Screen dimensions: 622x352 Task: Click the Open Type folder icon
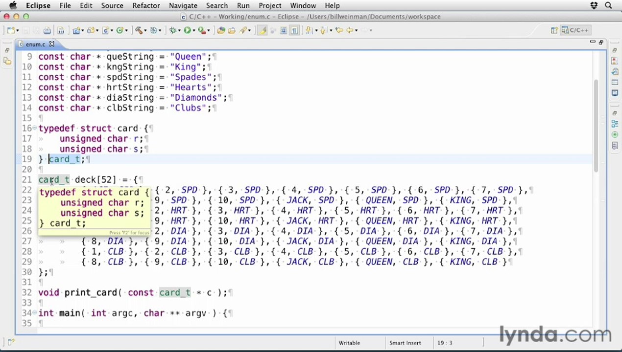pos(231,30)
